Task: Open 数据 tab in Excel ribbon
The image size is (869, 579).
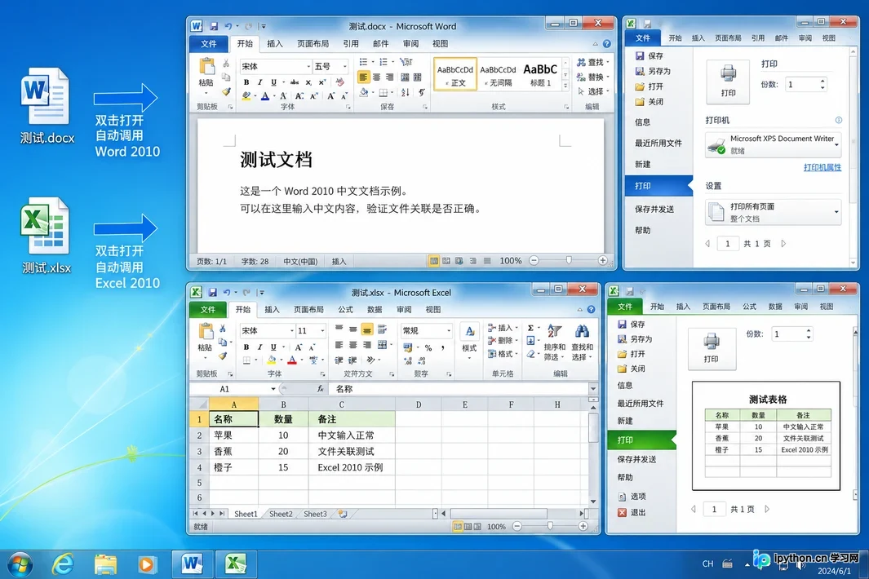Action: 375,309
